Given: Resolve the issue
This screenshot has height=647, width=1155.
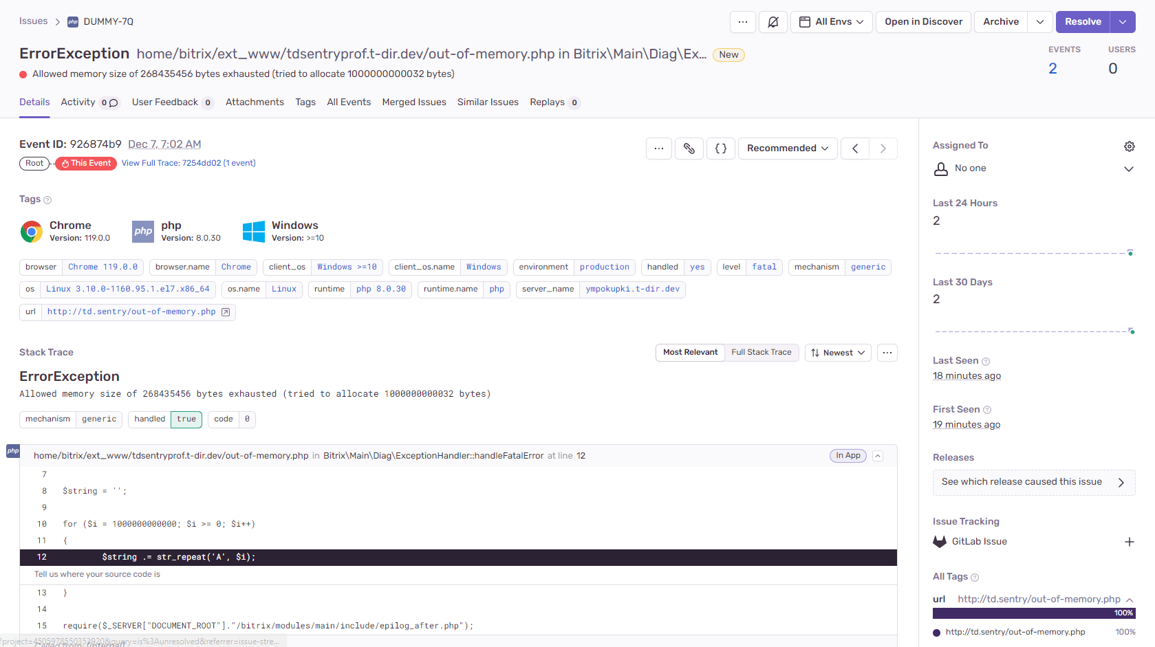Looking at the screenshot, I should click(x=1083, y=22).
